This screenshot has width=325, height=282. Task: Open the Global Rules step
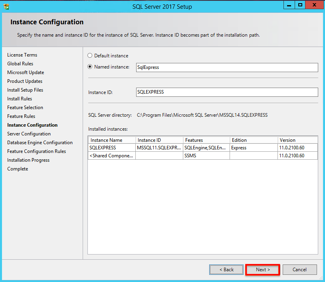20,64
